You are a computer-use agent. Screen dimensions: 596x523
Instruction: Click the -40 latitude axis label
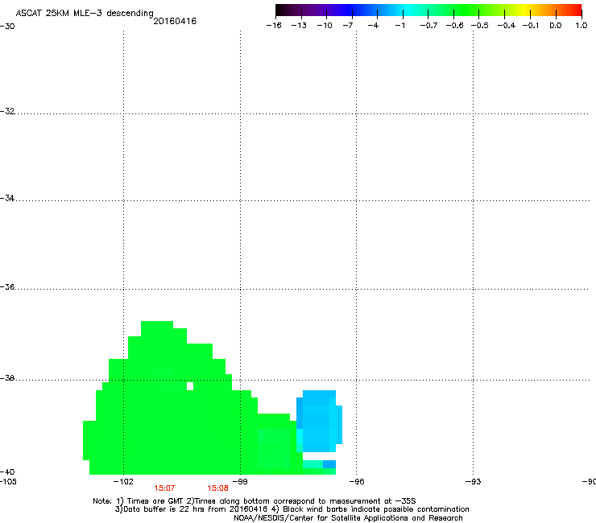tap(7, 472)
